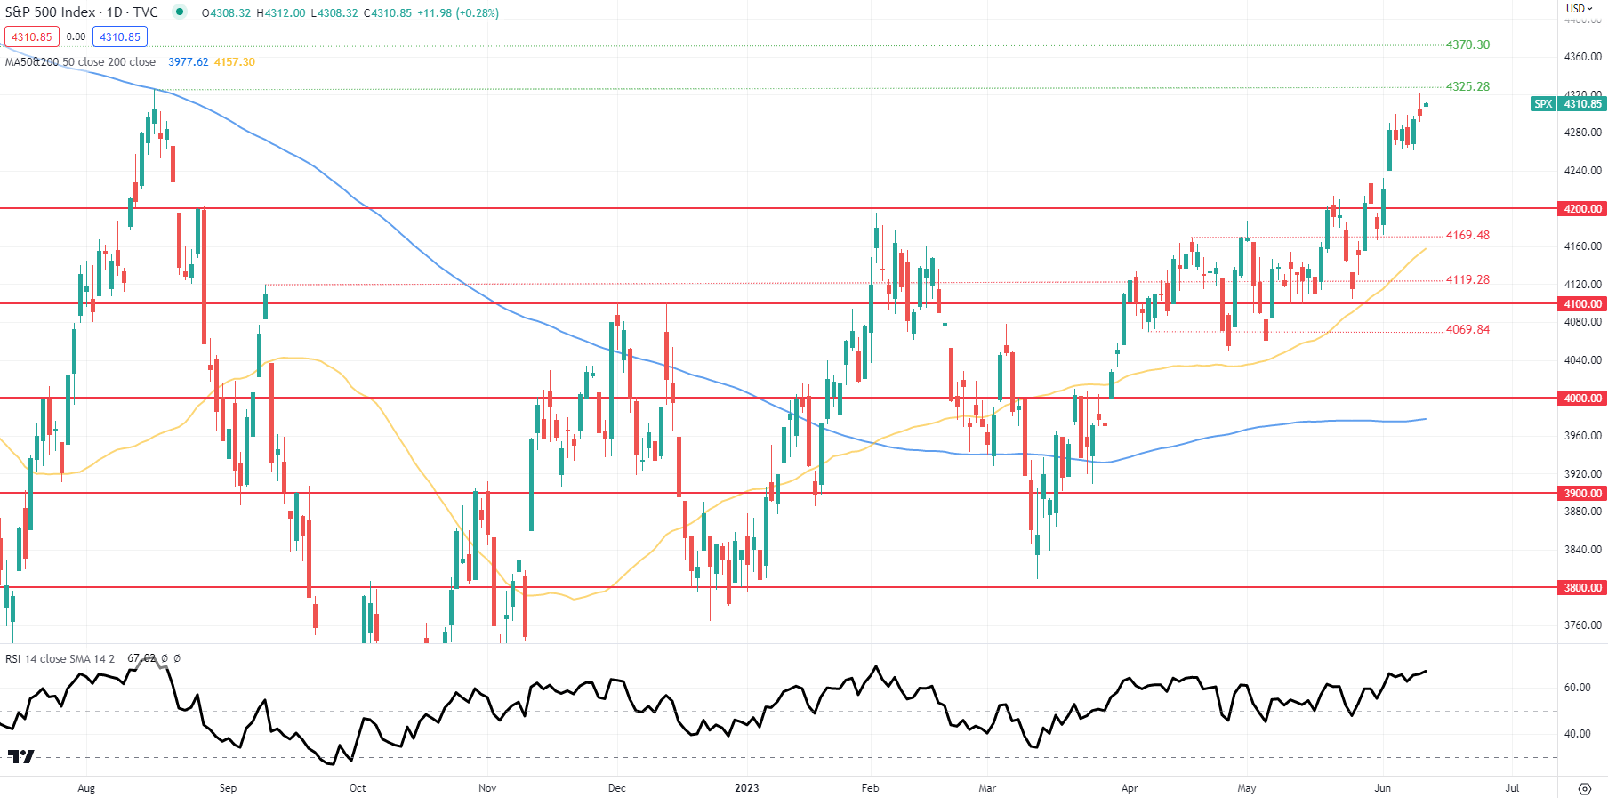Open chart settings gear icon
Image resolution: width=1608 pixels, height=798 pixels.
point(1584,788)
